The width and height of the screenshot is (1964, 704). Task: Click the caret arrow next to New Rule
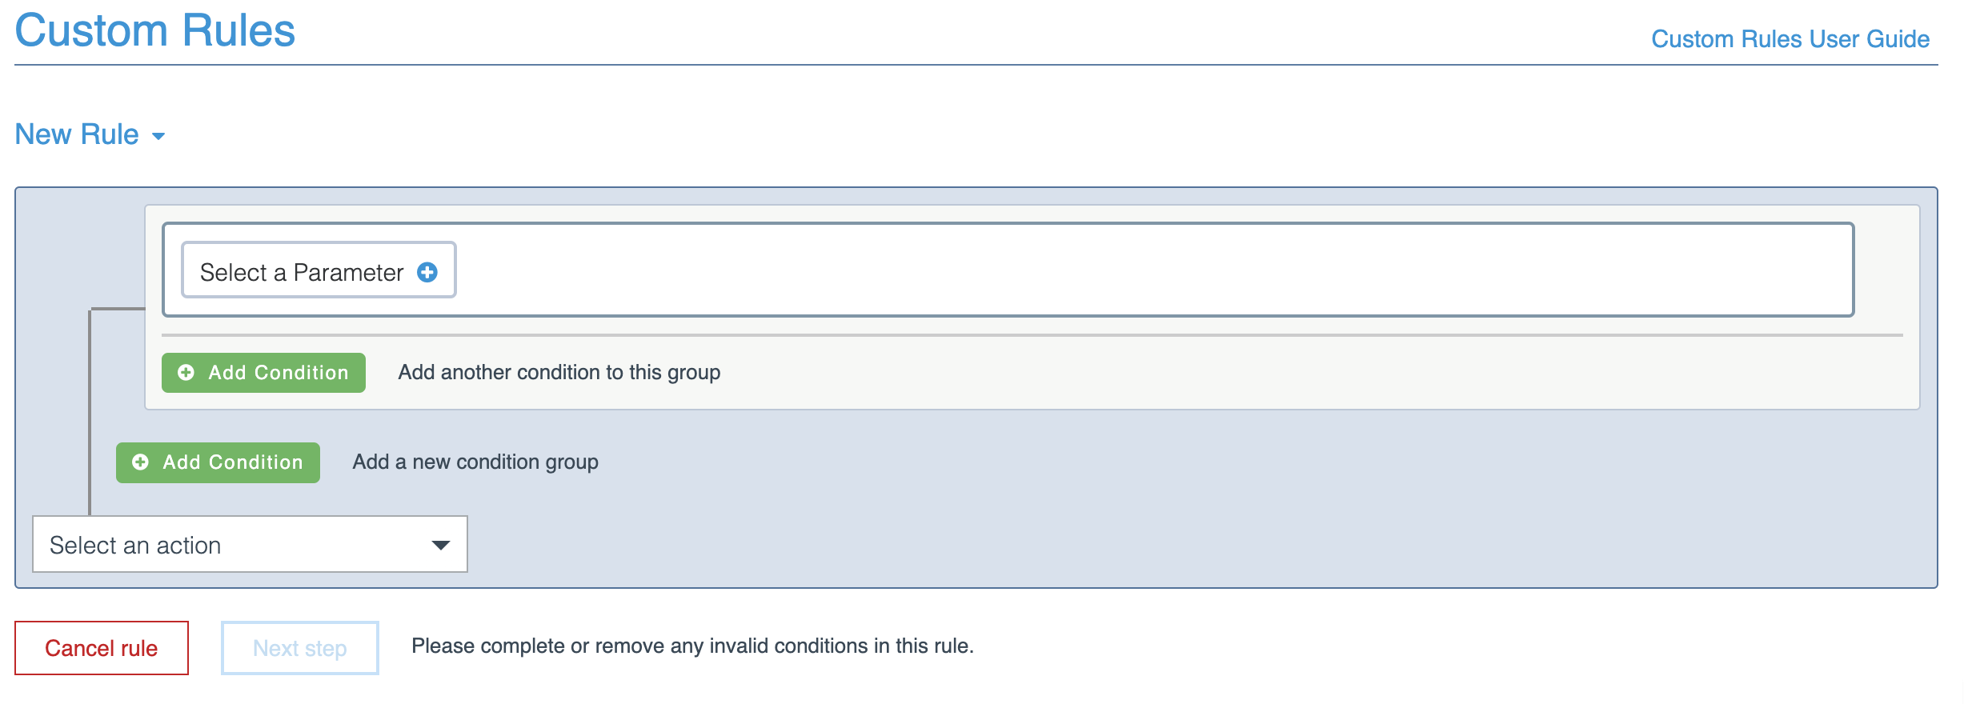tap(158, 137)
